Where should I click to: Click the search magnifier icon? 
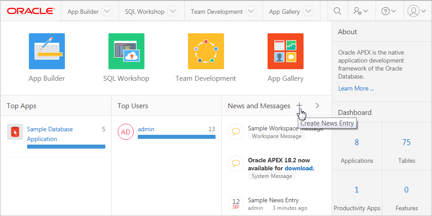pyautogui.click(x=338, y=11)
